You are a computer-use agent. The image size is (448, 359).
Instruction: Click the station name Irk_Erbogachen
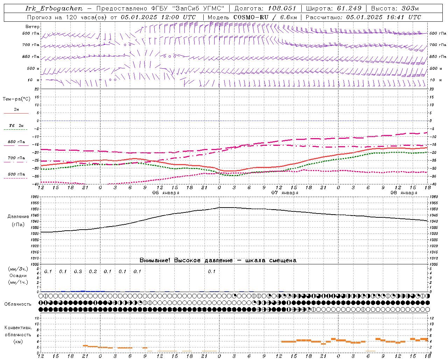[54, 8]
